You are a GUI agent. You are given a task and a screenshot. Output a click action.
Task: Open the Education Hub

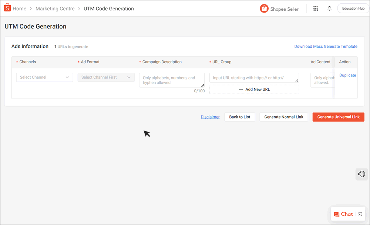(x=353, y=8)
